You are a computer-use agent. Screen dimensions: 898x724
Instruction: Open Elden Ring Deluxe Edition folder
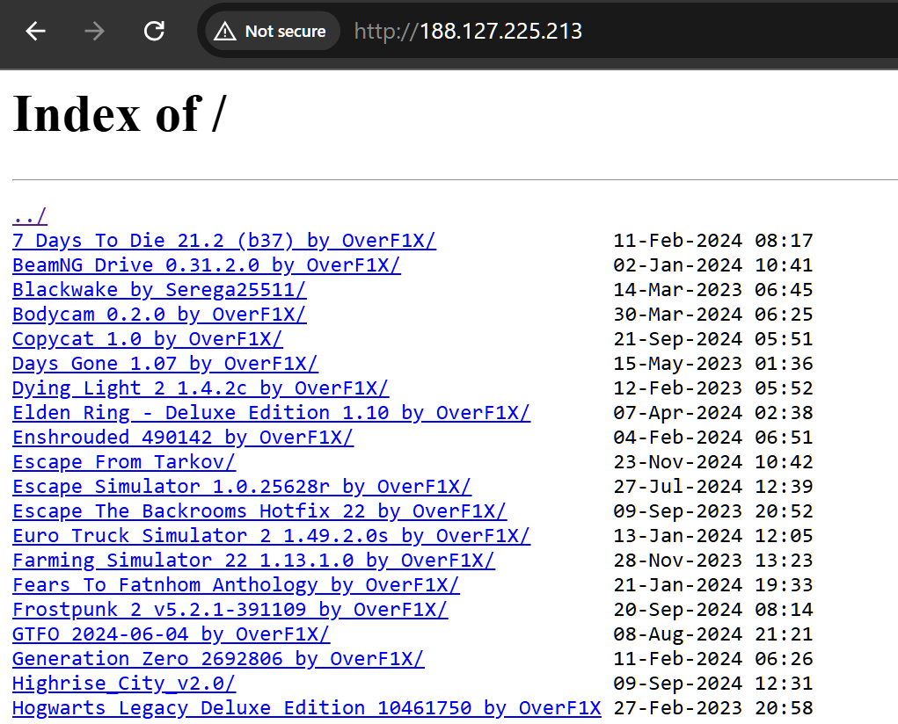pyautogui.click(x=272, y=413)
